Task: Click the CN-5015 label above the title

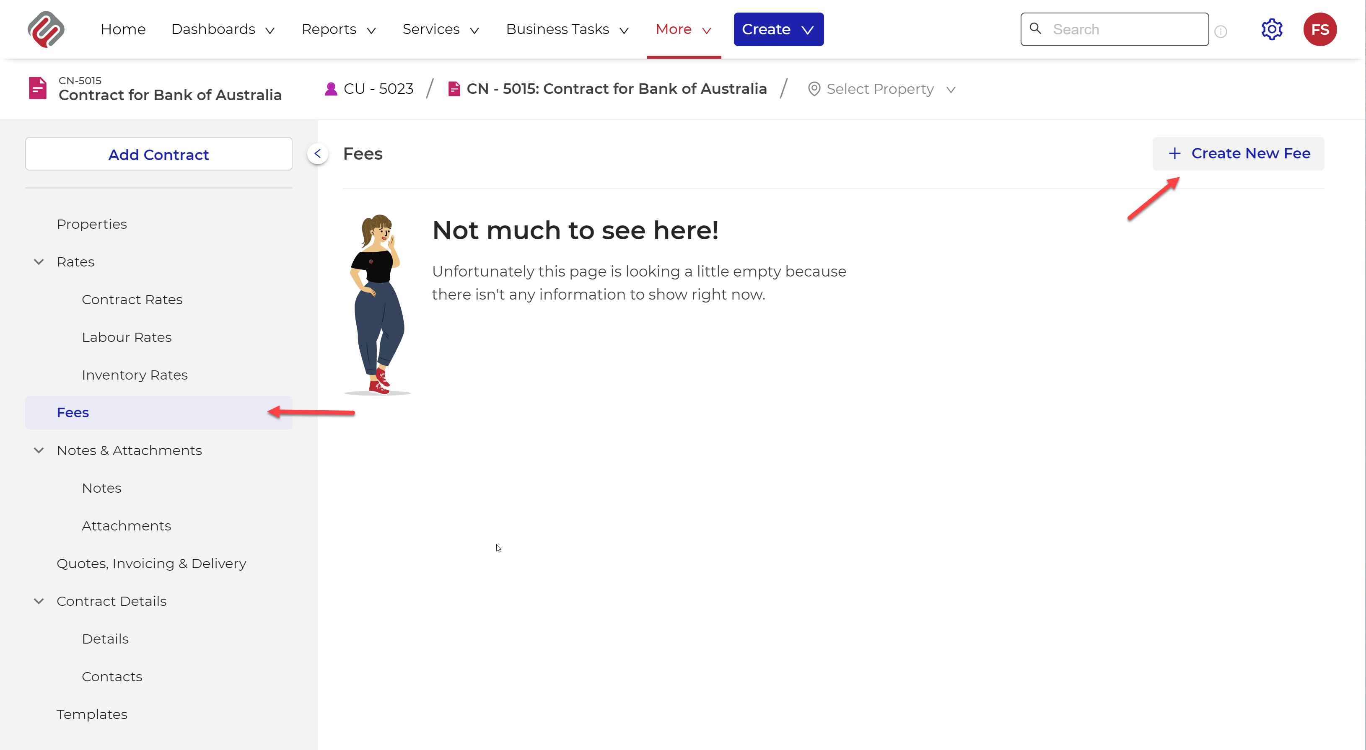Action: 80,80
